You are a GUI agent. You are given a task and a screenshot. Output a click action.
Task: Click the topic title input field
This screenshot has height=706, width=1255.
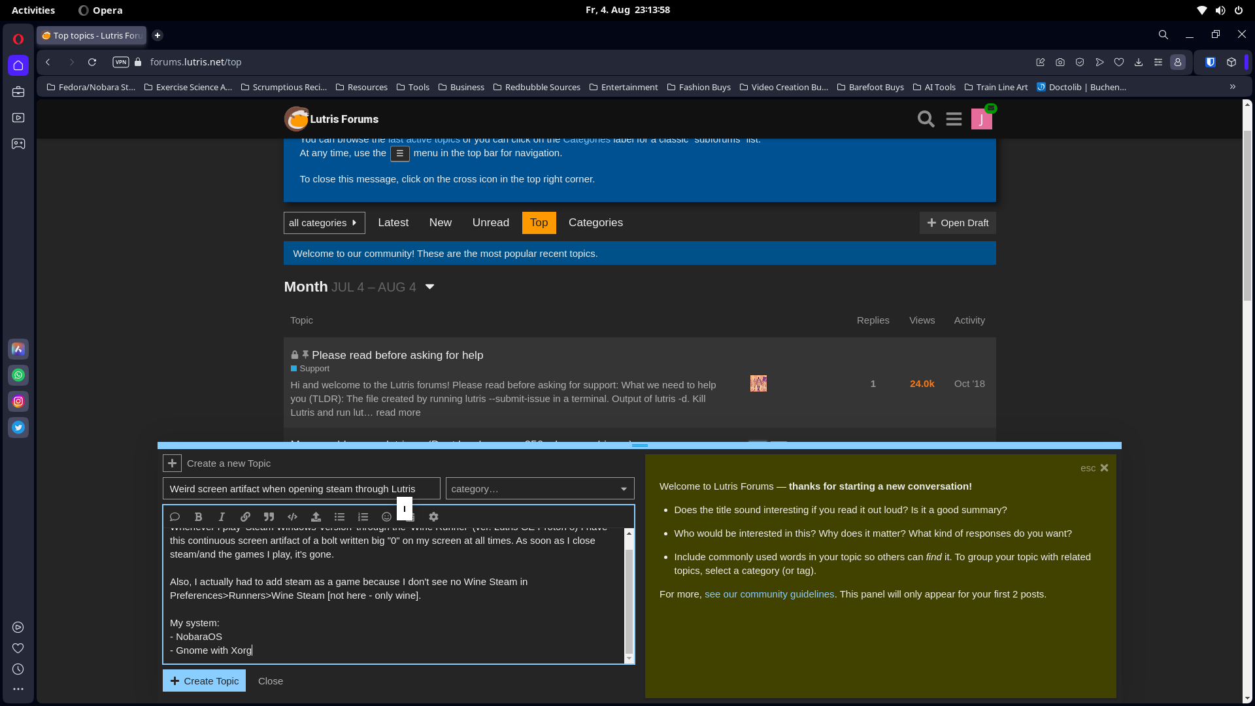[301, 489]
